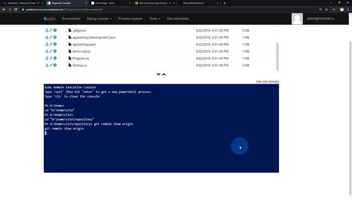Viewport: 352px width, 198px height.
Task: Edit Program.cs with pencil icon
Action: point(51,58)
